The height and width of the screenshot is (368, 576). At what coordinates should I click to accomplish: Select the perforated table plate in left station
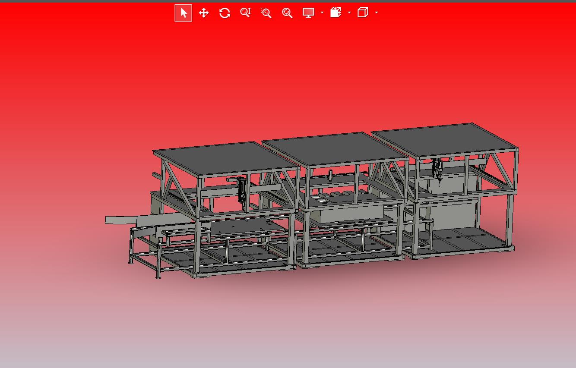[242, 226]
